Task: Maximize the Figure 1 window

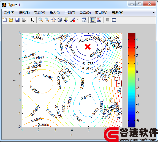Action: click(x=139, y=4)
